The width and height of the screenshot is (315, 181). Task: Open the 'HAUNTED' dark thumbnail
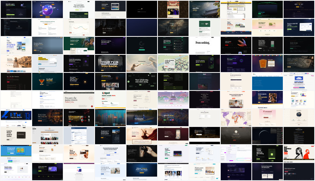click(110, 27)
